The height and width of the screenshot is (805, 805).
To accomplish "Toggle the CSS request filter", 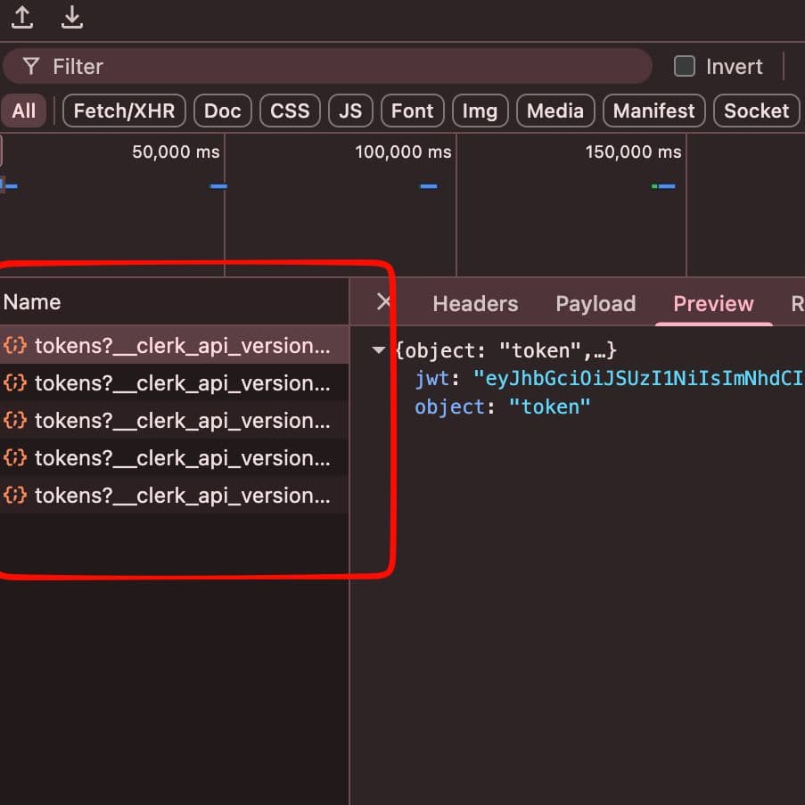I will [x=290, y=111].
